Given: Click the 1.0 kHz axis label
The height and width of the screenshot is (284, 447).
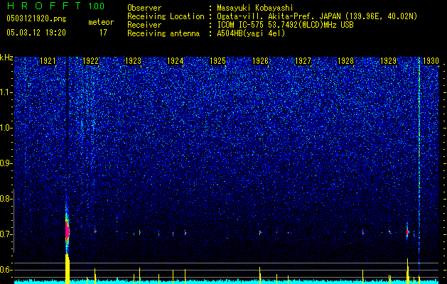Looking at the screenshot, I should [x=6, y=128].
